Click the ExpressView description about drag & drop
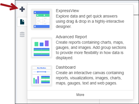 tap(90, 21)
